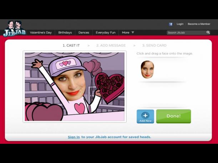
Task: Select the saved face thumbnail
Action: 147,69
